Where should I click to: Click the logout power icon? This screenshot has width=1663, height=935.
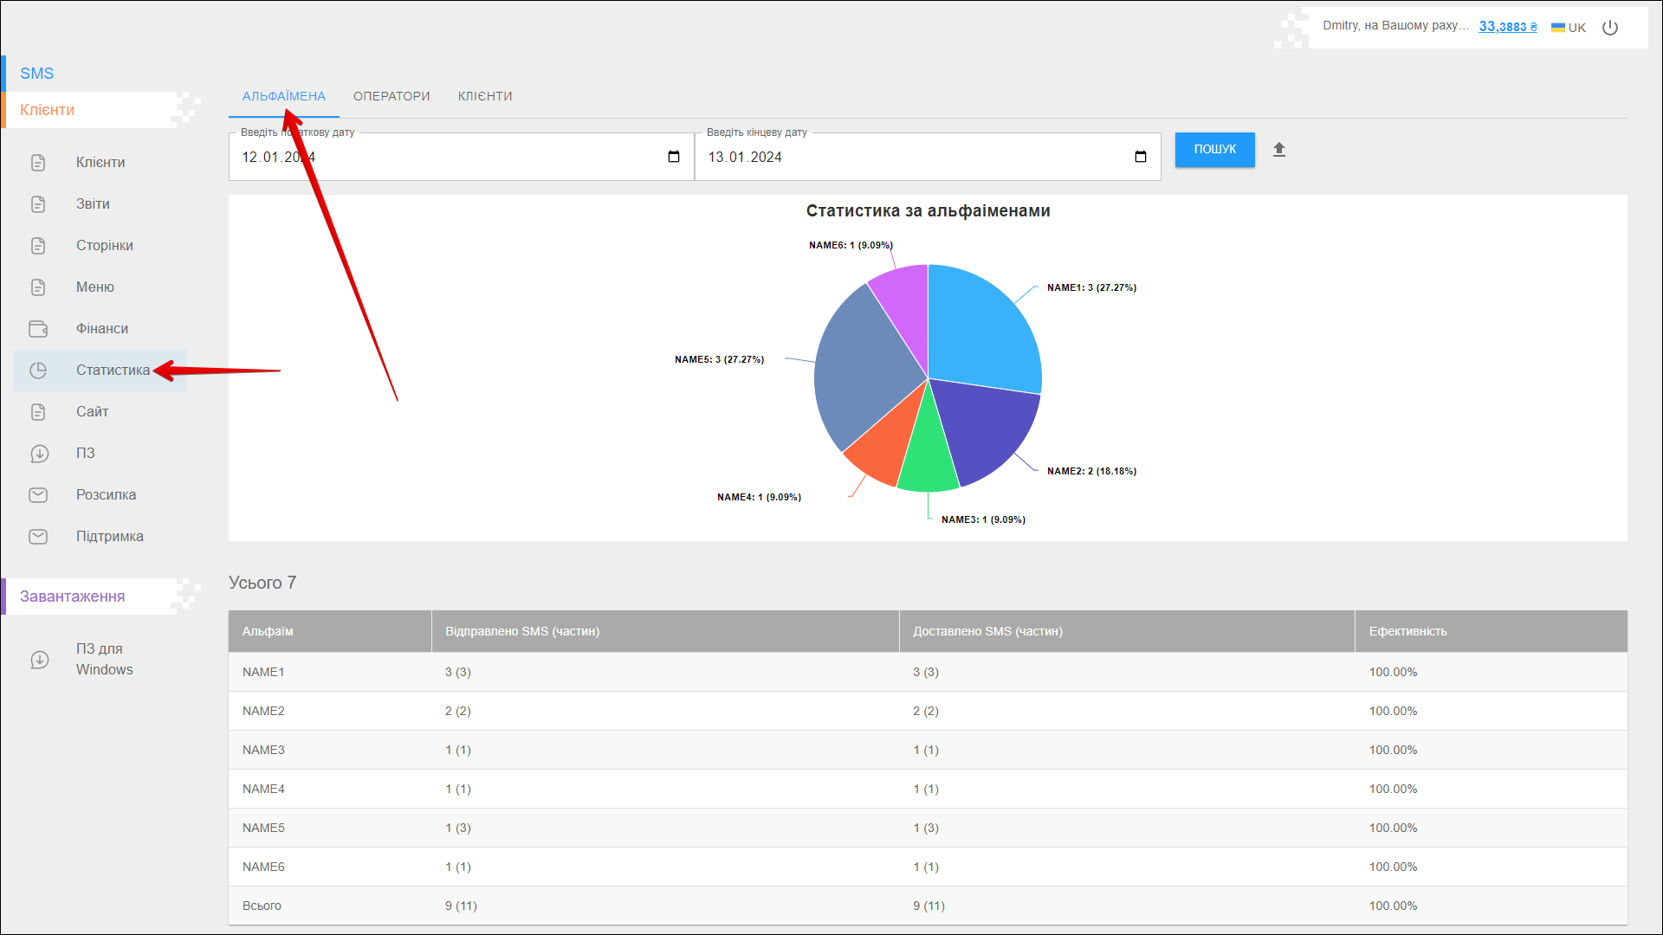coord(1610,28)
